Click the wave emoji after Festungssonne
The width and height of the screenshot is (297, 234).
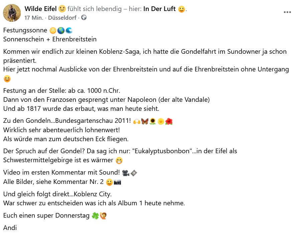pos(68,31)
